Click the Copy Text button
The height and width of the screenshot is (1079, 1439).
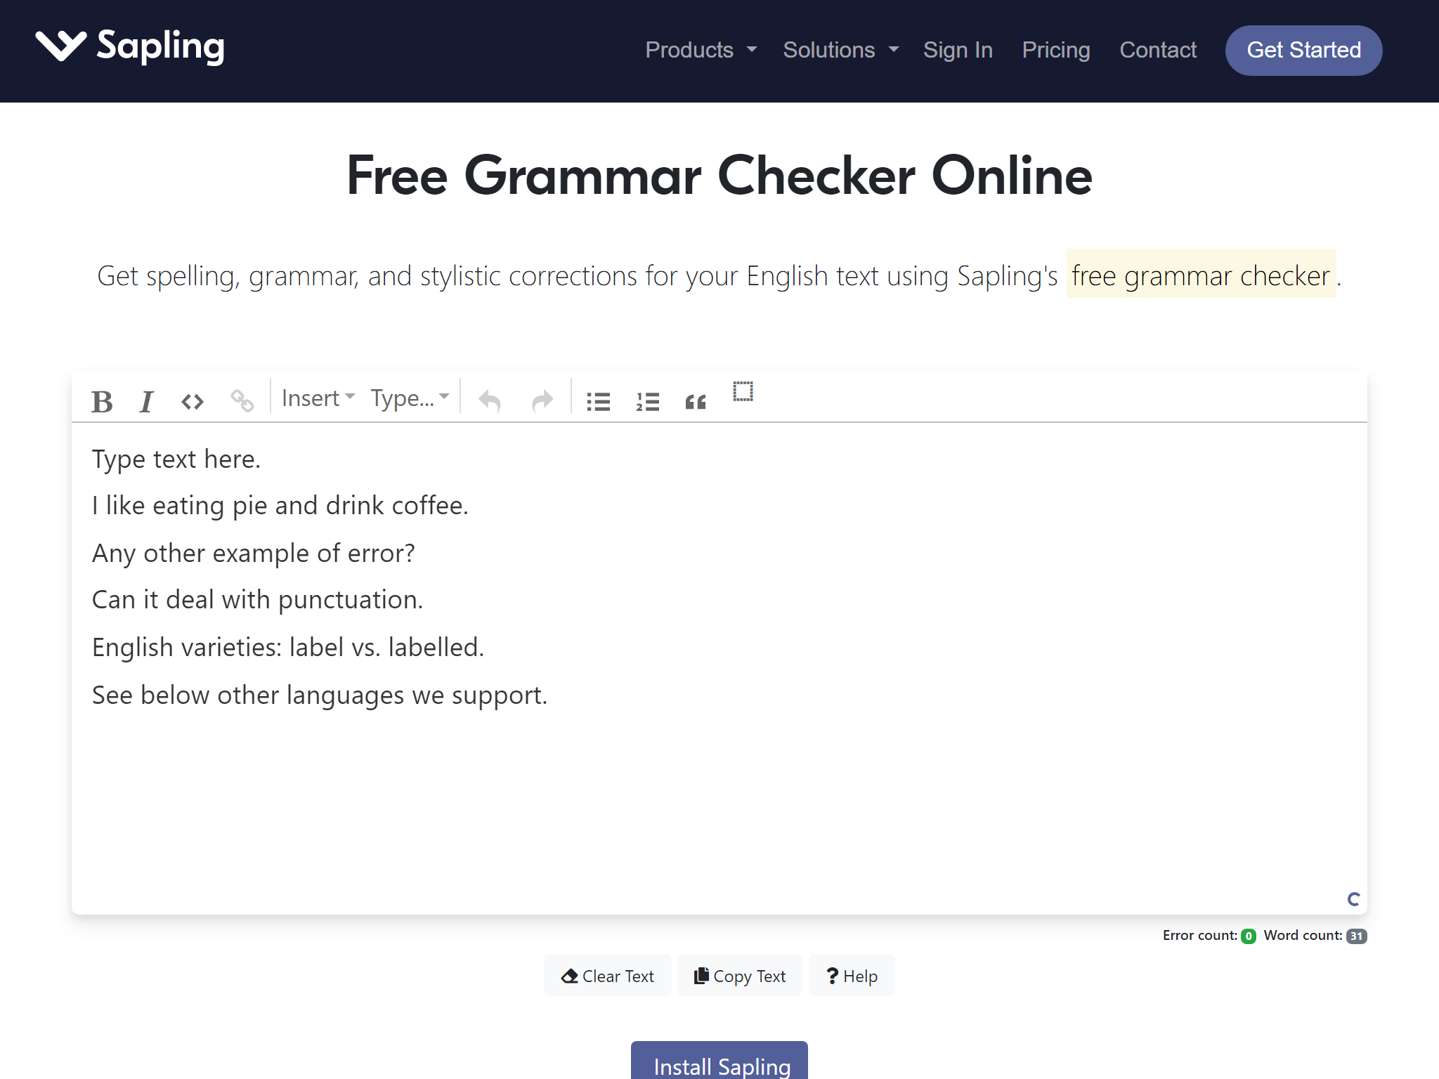coord(739,976)
